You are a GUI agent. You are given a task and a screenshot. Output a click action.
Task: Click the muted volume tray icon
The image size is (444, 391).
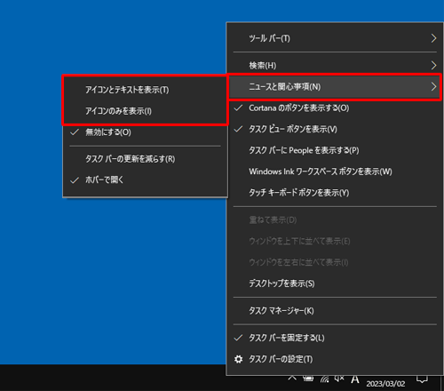(339, 379)
